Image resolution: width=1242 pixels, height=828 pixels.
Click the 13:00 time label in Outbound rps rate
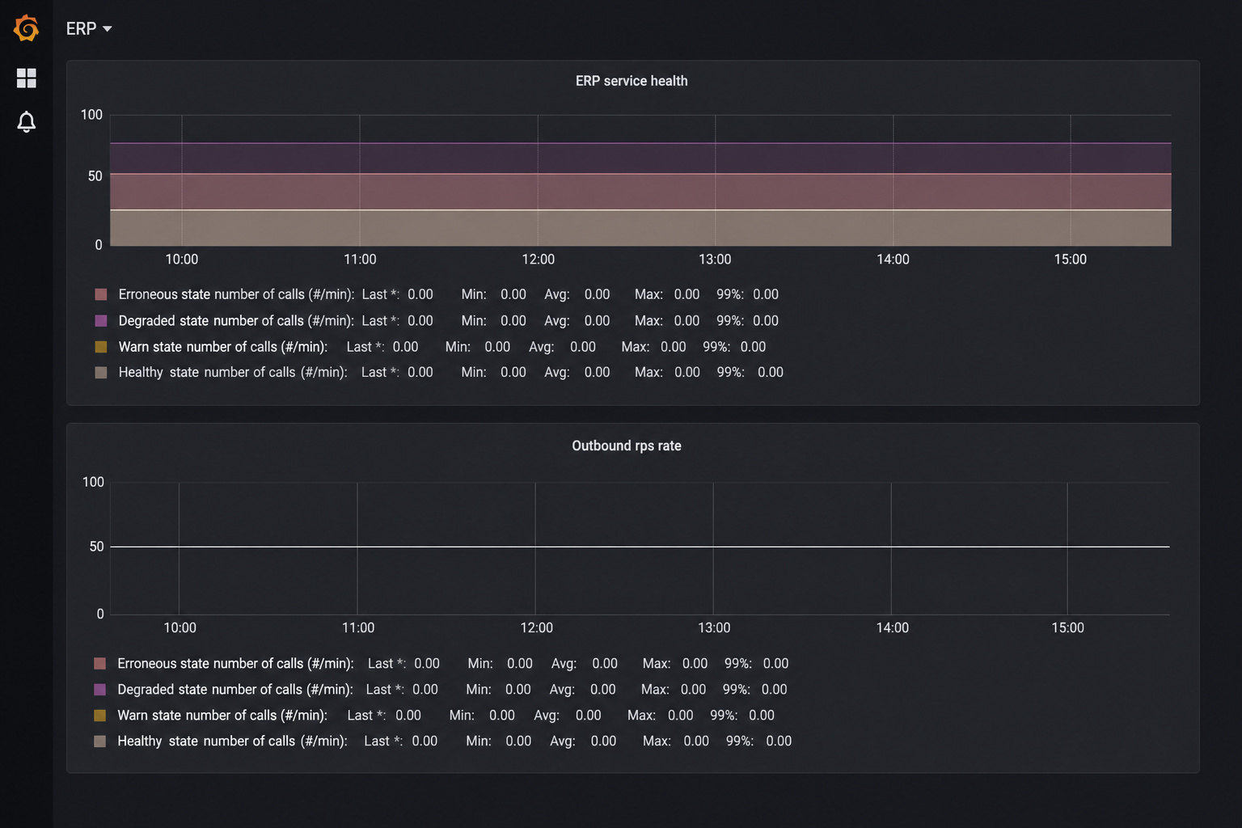pyautogui.click(x=714, y=628)
